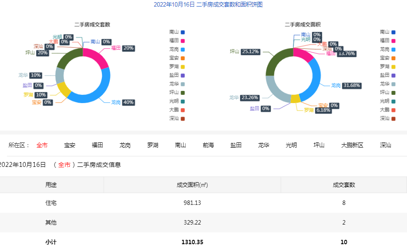Screen dimensions: 407x249
Task: Switch to the 宝安 district filter
Action: click(70, 145)
